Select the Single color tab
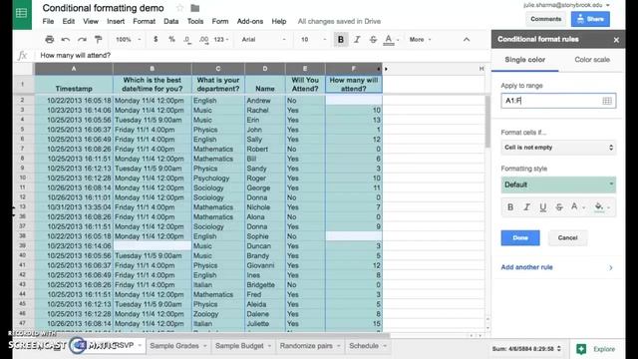 pos(525,60)
